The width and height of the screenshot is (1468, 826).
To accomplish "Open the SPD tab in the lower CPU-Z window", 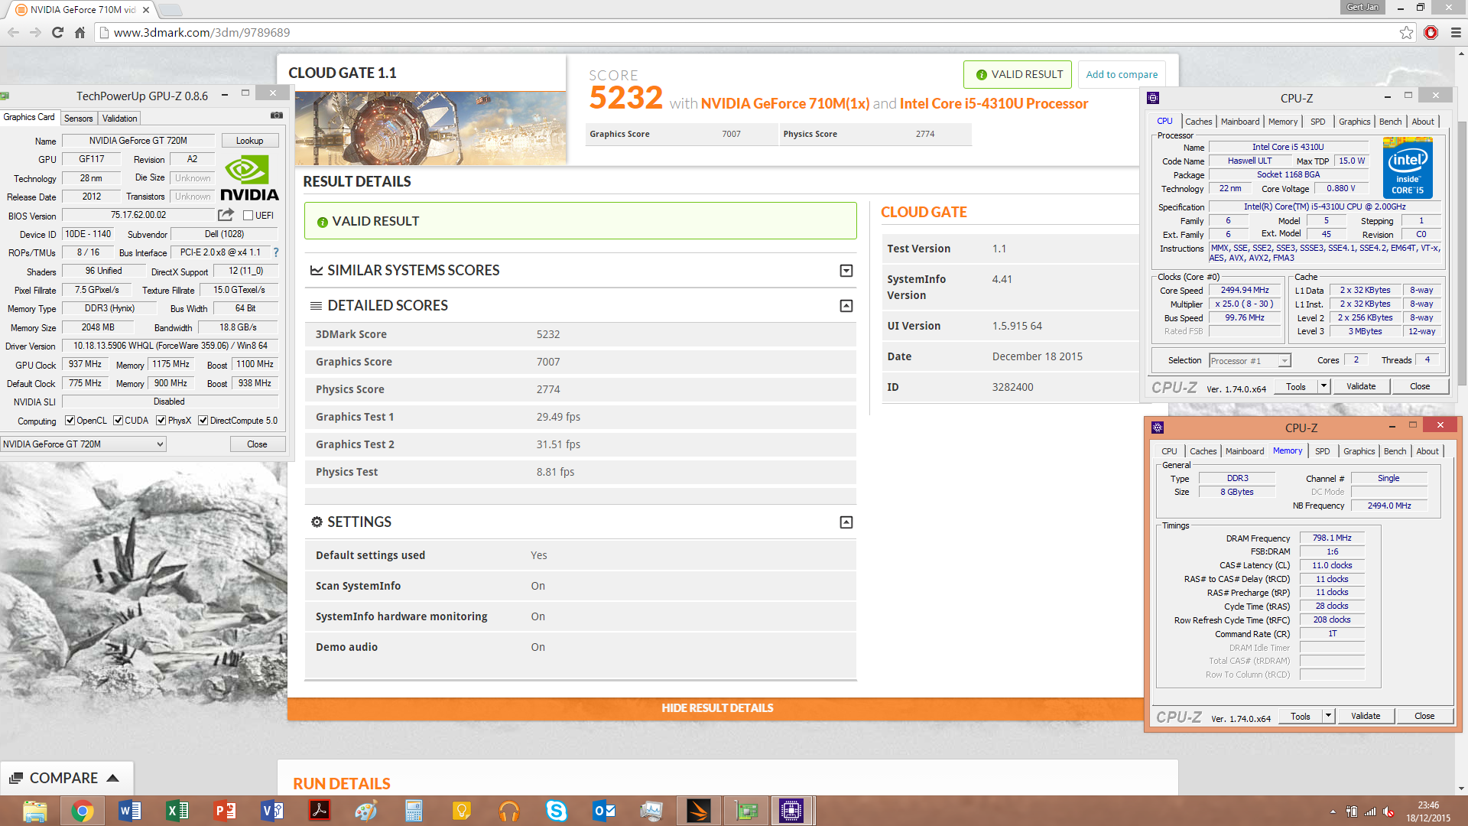I will pos(1323,451).
